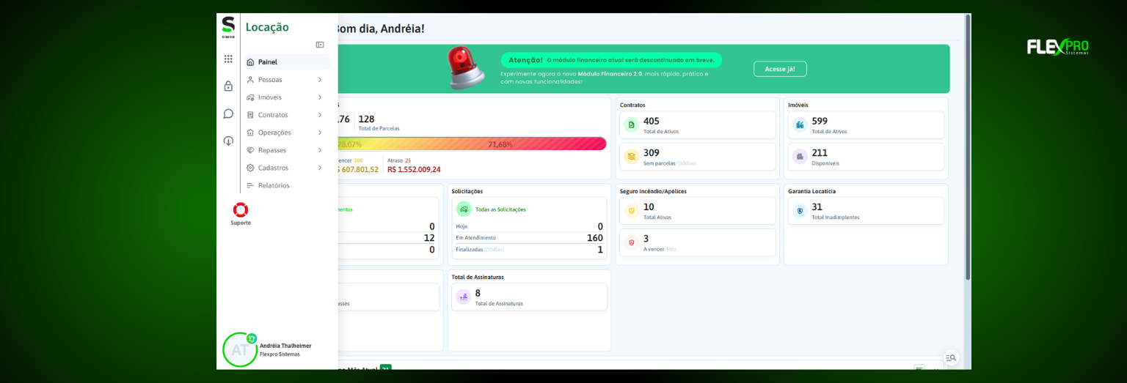Open the 8 Total de Assinaturas card
Viewport: 1127px width, 383px height.
tap(530, 297)
